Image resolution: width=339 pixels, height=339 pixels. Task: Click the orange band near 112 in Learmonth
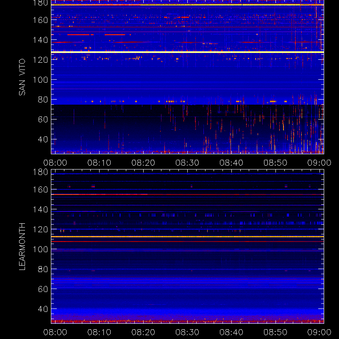click(x=187, y=237)
